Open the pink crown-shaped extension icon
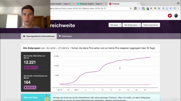The width and height of the screenshot is (181, 101). point(139,8)
